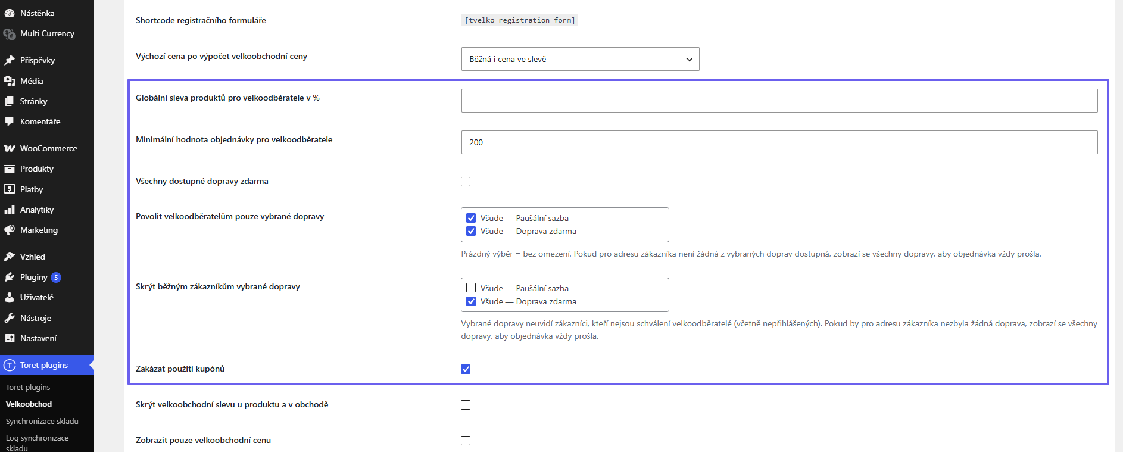1123x452 pixels.
Task: Click the Komentáře speech bubble icon
Action: 10,121
